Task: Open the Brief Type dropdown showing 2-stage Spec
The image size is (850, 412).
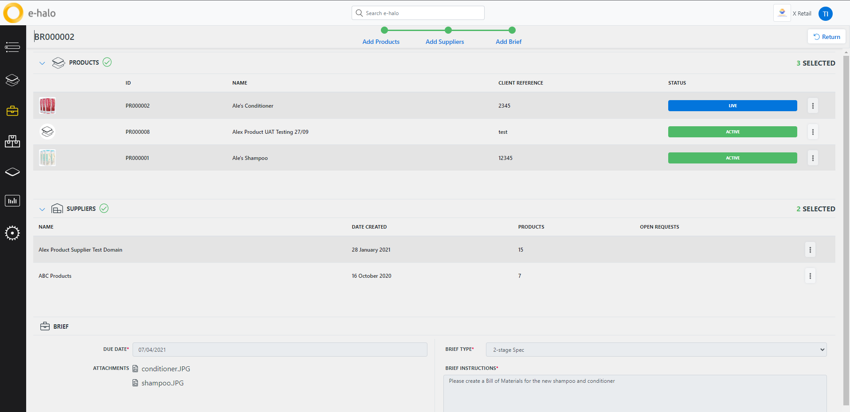Action: tap(655, 350)
